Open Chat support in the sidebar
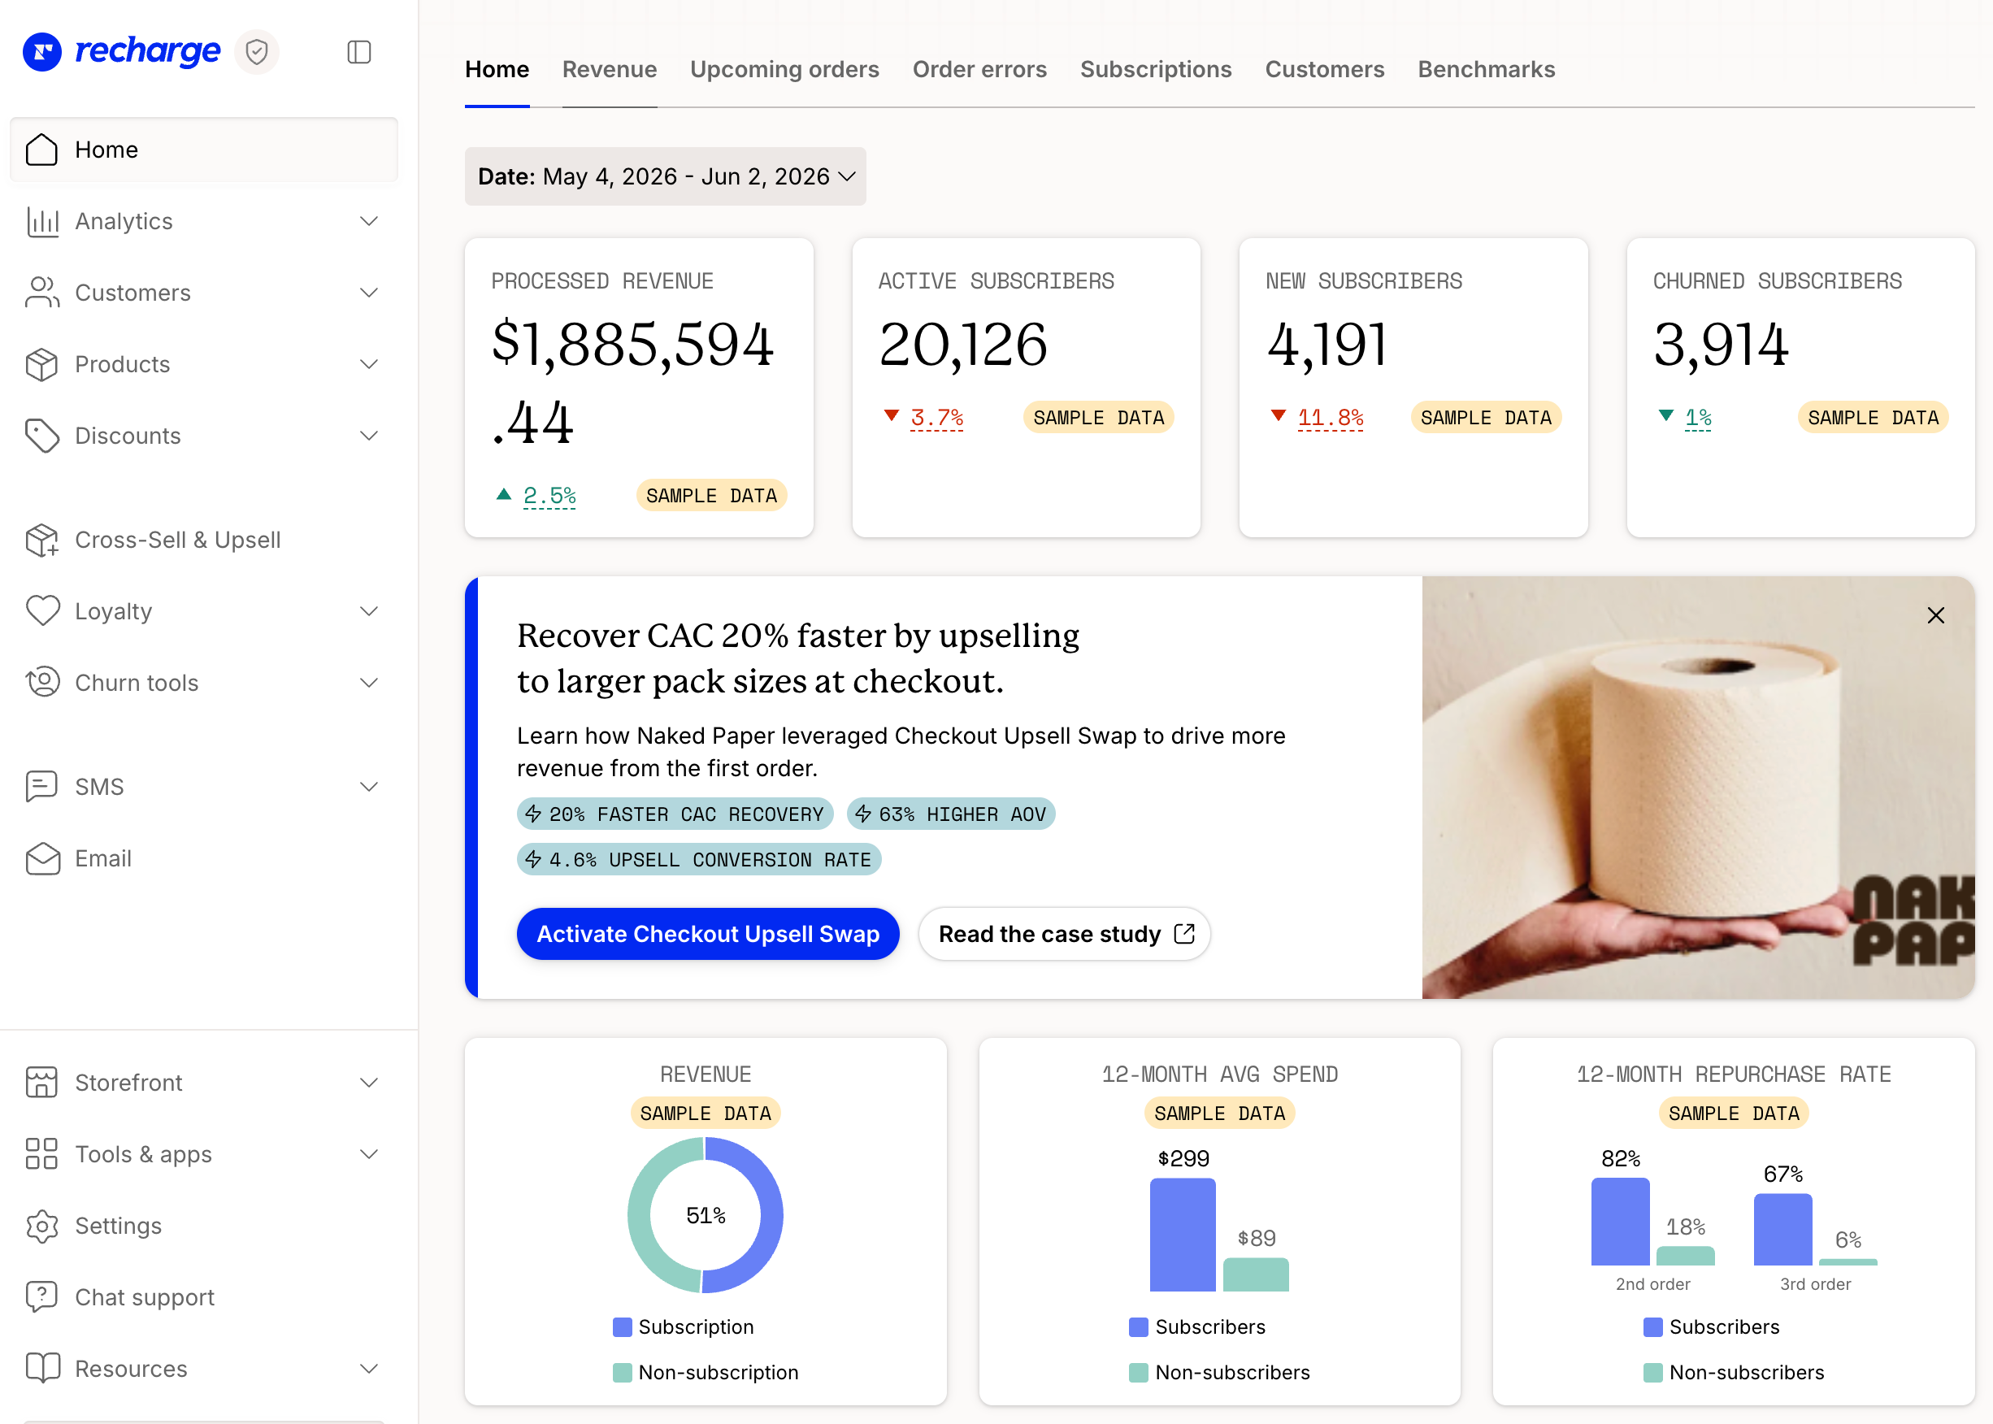The width and height of the screenshot is (1993, 1424). click(x=203, y=1297)
